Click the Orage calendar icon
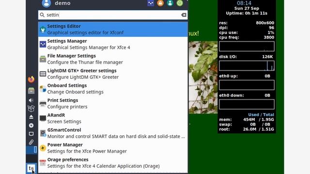Image resolution: width=310 pixels, height=174 pixels. 43,163
